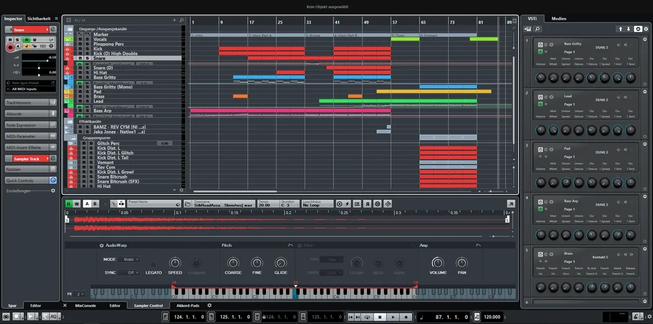This screenshot has height=324, width=653.
Task: Toggle AudioWarp power button in sampler
Action: 101,246
